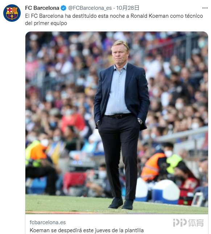
Task: Open the fcbarcelona.es domain link
Action: [47, 222]
